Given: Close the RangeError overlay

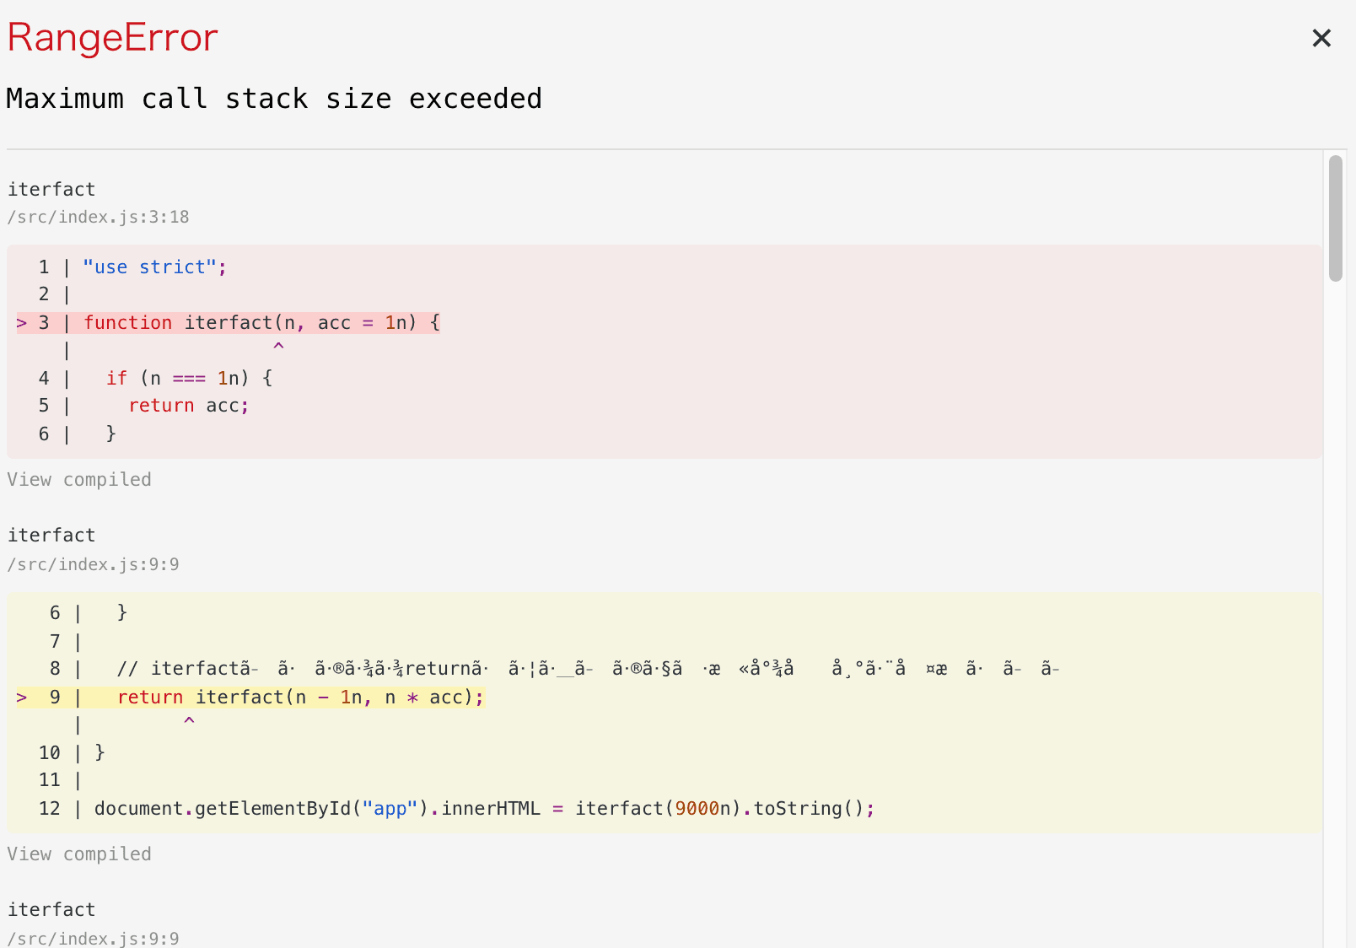Looking at the screenshot, I should coord(1321,38).
